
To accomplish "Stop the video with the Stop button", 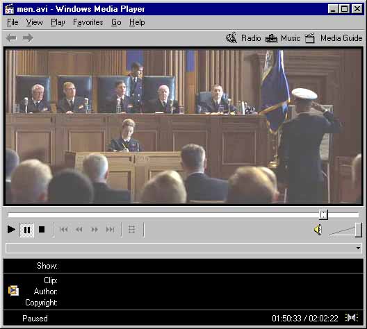I will coord(42,230).
